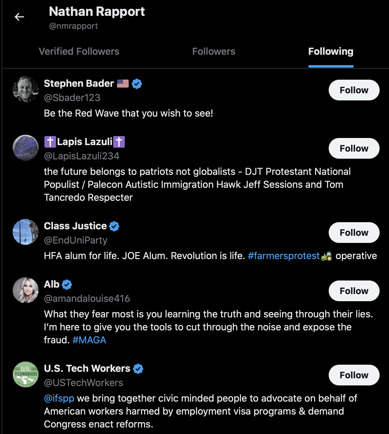Select the Following tab
Viewport: 389px width, 434px height.
tap(331, 51)
